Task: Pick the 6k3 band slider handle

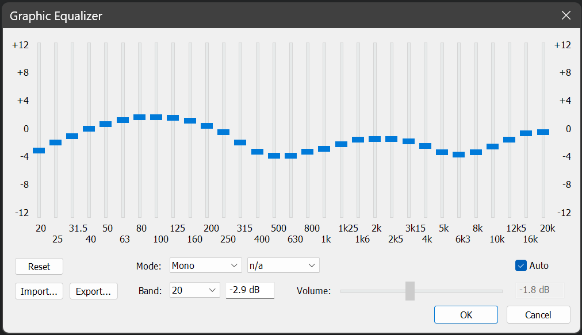Action: [459, 155]
